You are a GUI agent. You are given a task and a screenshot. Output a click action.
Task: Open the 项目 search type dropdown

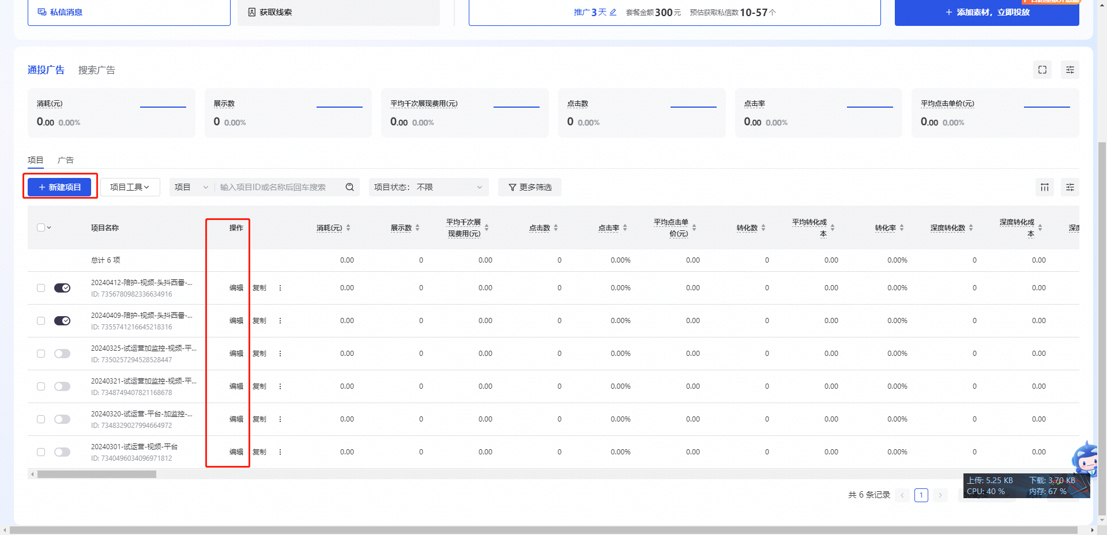tap(191, 187)
